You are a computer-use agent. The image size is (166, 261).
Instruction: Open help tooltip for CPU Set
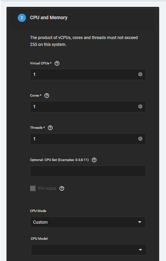(94, 160)
